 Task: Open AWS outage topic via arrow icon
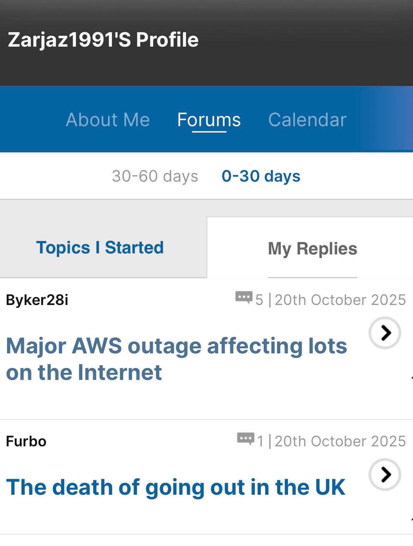pos(385,333)
